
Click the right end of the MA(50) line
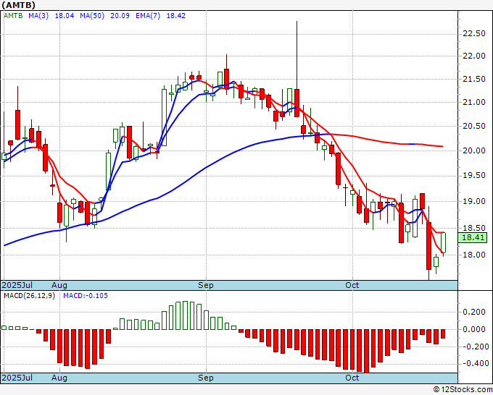coord(442,146)
